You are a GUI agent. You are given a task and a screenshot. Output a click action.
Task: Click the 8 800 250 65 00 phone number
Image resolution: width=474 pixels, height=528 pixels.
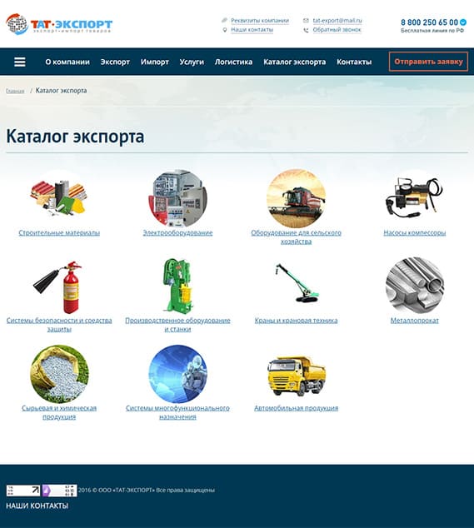(429, 22)
